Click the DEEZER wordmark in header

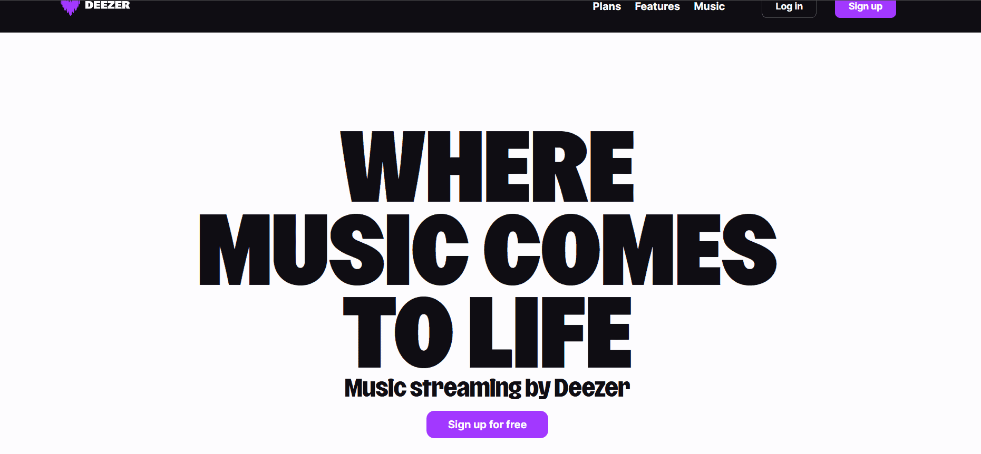pos(108,5)
